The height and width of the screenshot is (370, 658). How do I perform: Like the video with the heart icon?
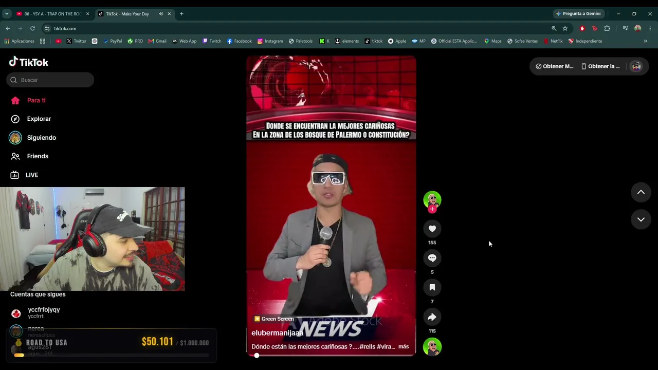tap(432, 229)
